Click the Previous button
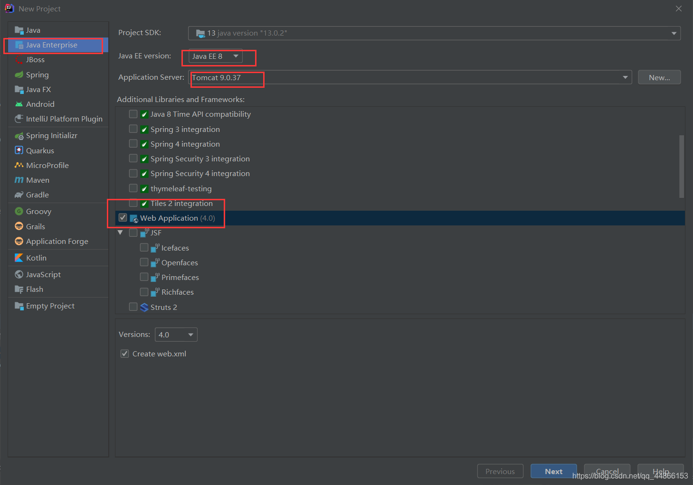Image resolution: width=693 pixels, height=485 pixels. [x=500, y=471]
